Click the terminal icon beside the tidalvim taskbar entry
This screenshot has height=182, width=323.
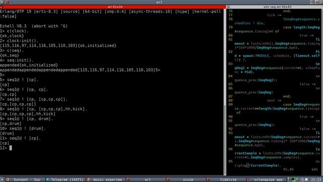[x=208, y=179]
